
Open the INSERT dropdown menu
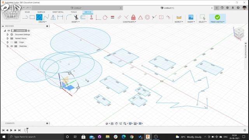[191, 22]
